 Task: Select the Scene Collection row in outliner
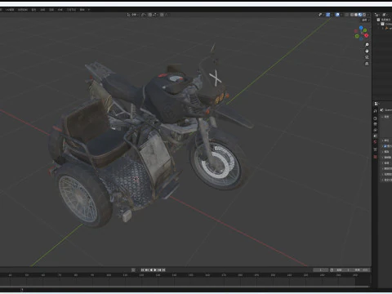(x=385, y=20)
